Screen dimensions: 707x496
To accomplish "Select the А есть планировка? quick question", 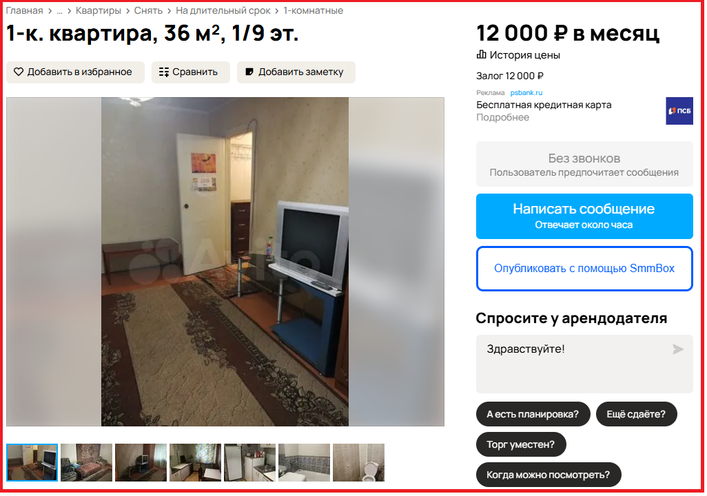I will (x=533, y=414).
